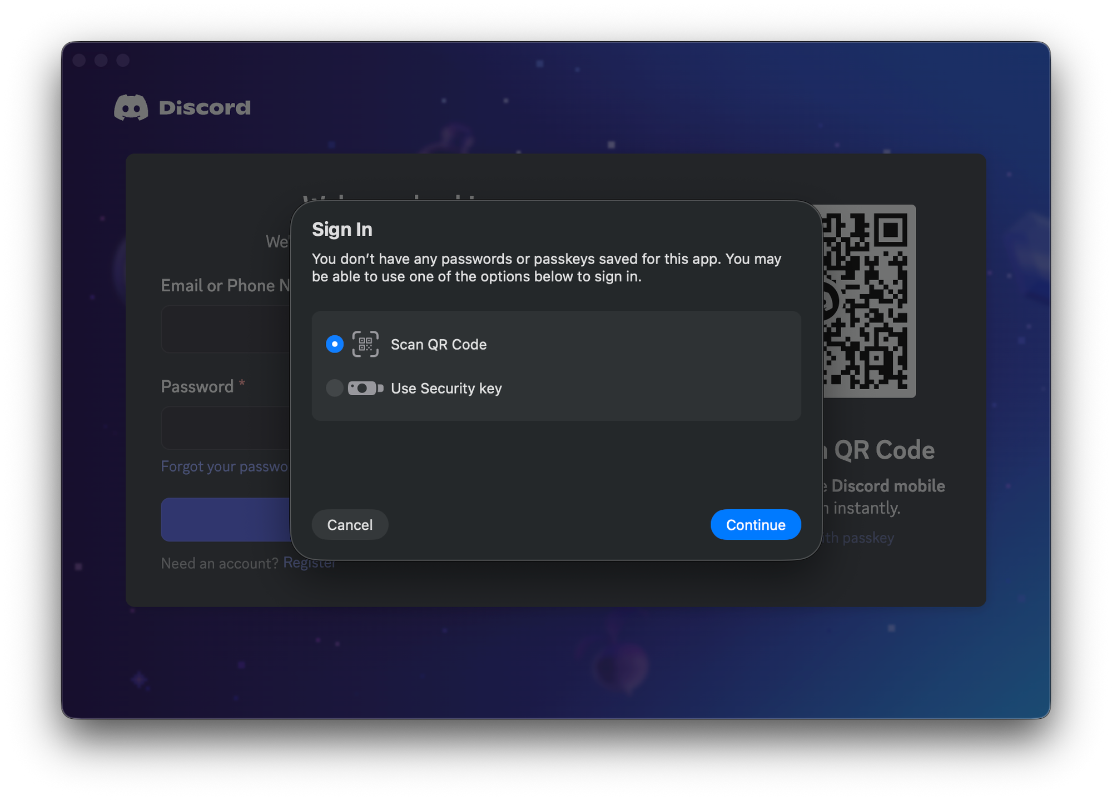Close the window with red button
The height and width of the screenshot is (800, 1112).
(80, 59)
